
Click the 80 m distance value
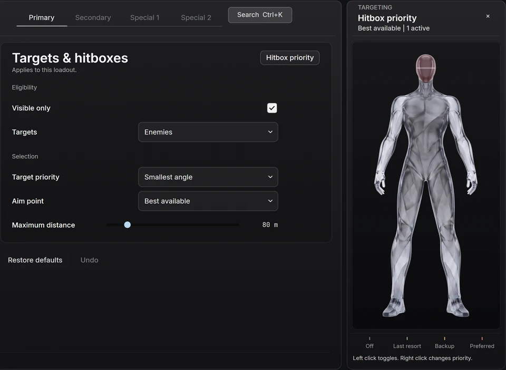(270, 225)
